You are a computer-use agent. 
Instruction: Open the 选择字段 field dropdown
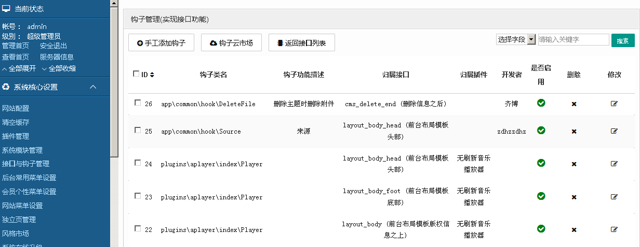click(x=516, y=40)
